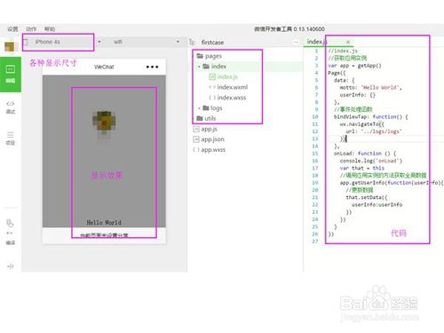This screenshot has width=444, height=333.
Task: Click the project tree icon beside firstcase
Action: (x=192, y=43)
